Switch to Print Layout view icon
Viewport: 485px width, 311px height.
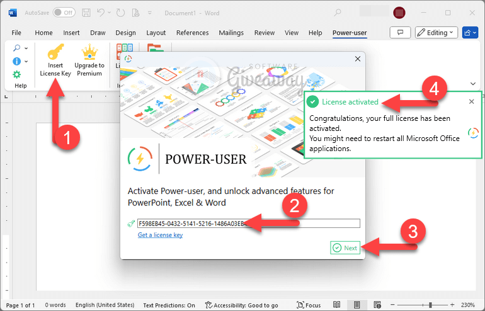pos(357,305)
